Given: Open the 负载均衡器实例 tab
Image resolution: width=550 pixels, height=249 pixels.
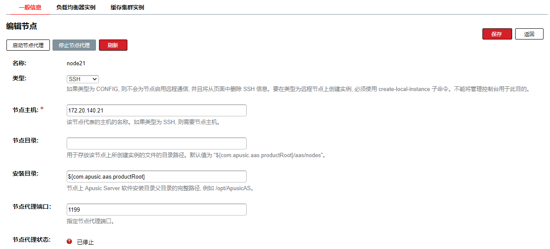Looking at the screenshot, I should coord(76,7).
